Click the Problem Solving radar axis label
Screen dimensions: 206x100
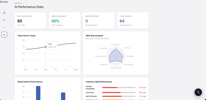point(100,56)
